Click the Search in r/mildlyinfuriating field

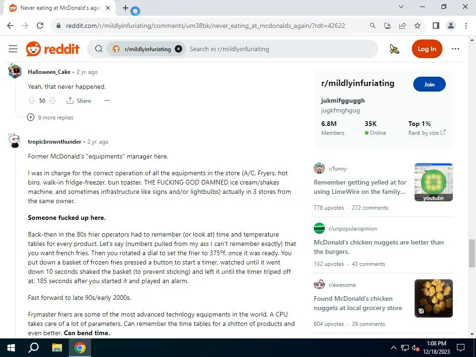[x=280, y=49]
